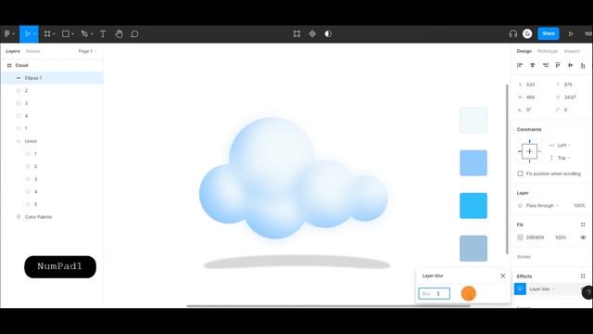This screenshot has width=593, height=334.
Task: Switch to the Assets tab
Action: pyautogui.click(x=33, y=51)
